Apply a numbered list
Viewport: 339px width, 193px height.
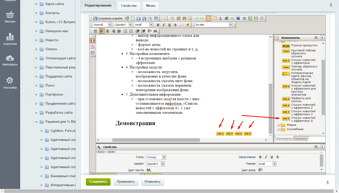[x=125, y=31]
